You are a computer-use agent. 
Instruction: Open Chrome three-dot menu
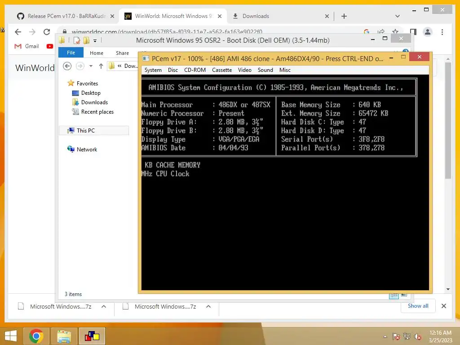pos(442,32)
